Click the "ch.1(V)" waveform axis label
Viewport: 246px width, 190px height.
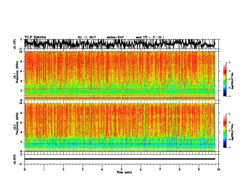tap(15, 44)
